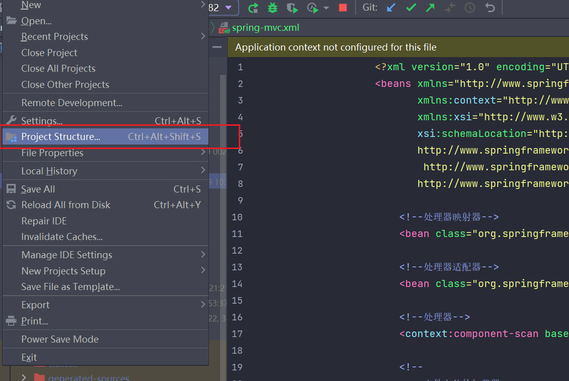The height and width of the screenshot is (381, 569).
Task: Click the <beans xmlns line of code
Action: point(472,84)
